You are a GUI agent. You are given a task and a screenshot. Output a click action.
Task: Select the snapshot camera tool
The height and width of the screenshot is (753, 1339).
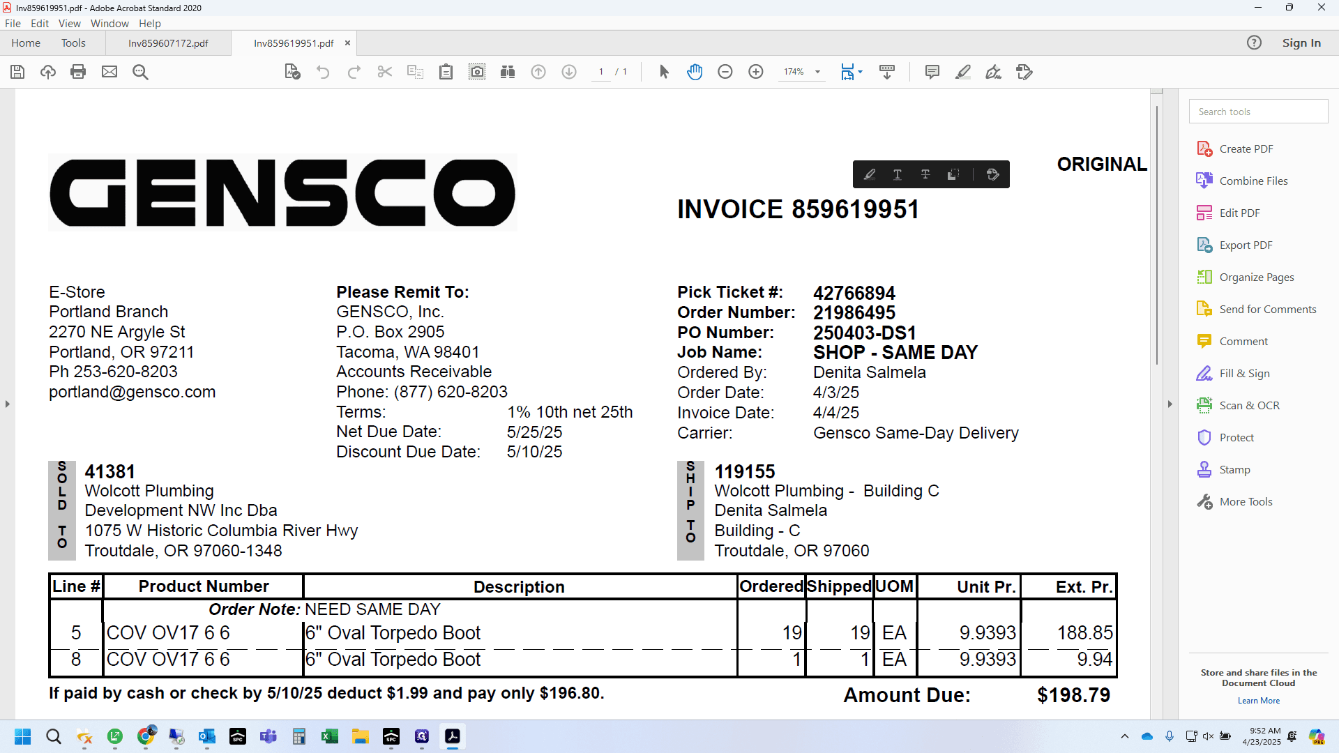[x=477, y=72]
